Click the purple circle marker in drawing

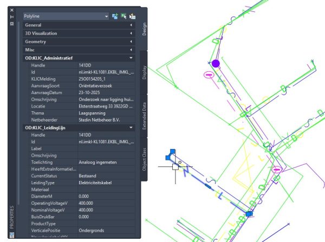point(216,64)
